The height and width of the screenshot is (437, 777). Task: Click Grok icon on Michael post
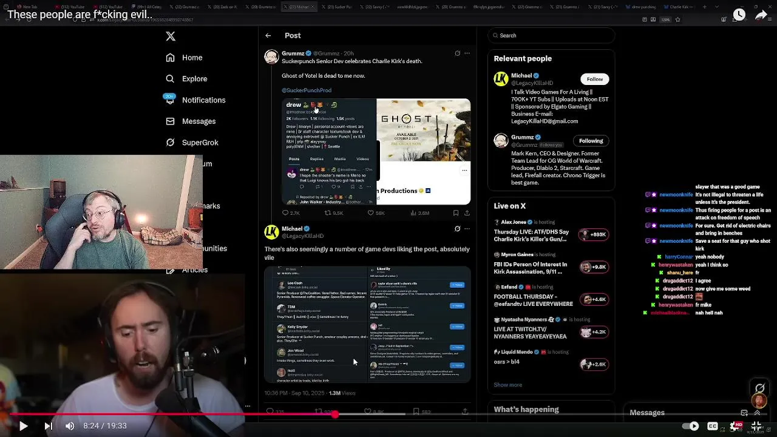point(457,229)
